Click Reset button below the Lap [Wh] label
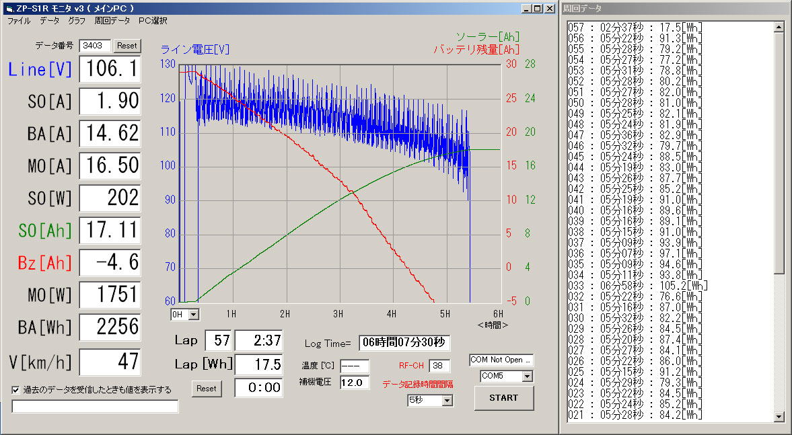792x435 pixels. coord(206,389)
